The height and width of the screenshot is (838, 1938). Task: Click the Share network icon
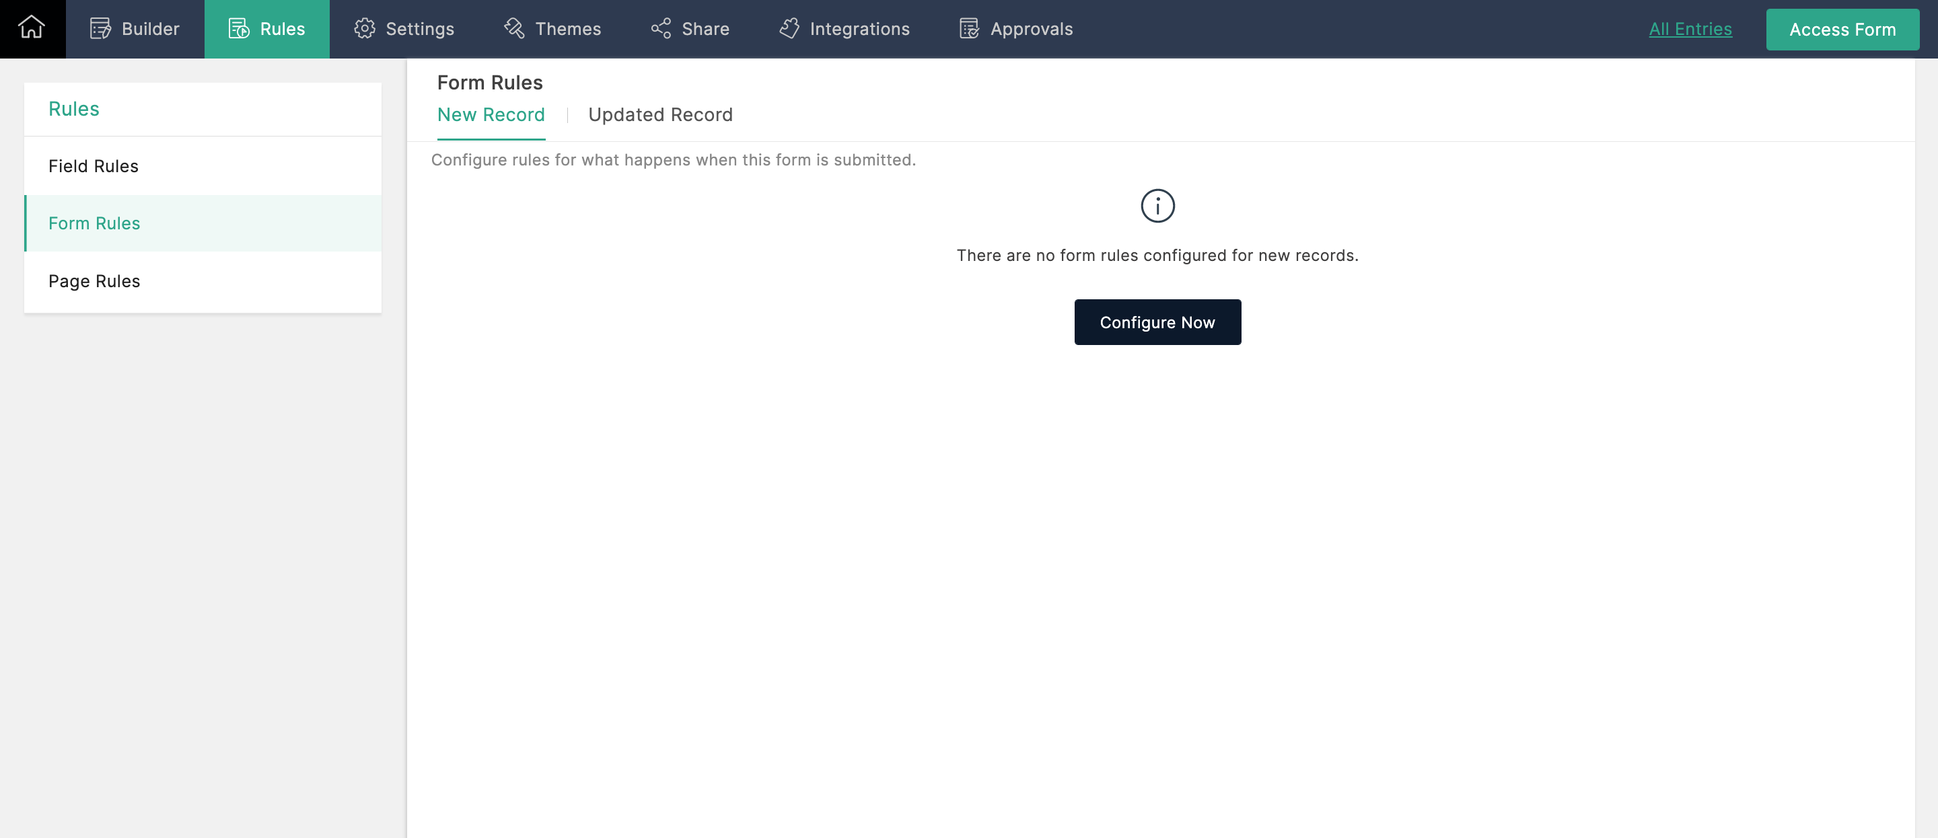(x=661, y=29)
